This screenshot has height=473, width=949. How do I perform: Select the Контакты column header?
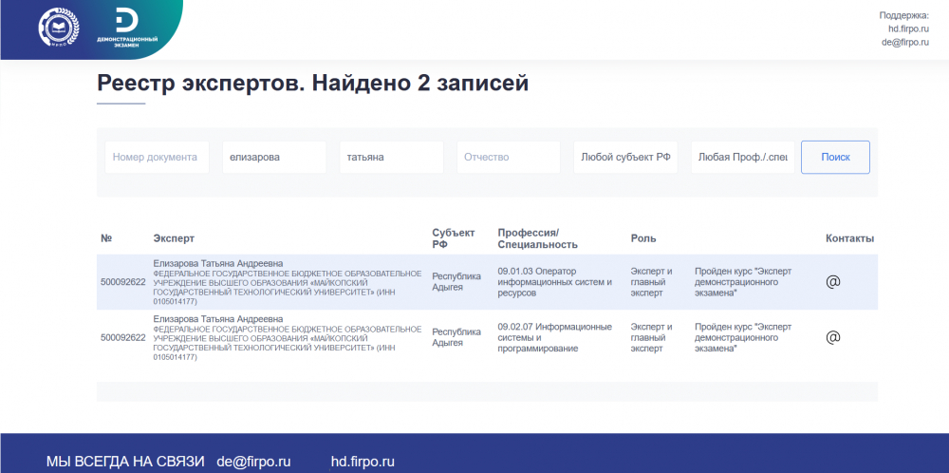tap(849, 238)
